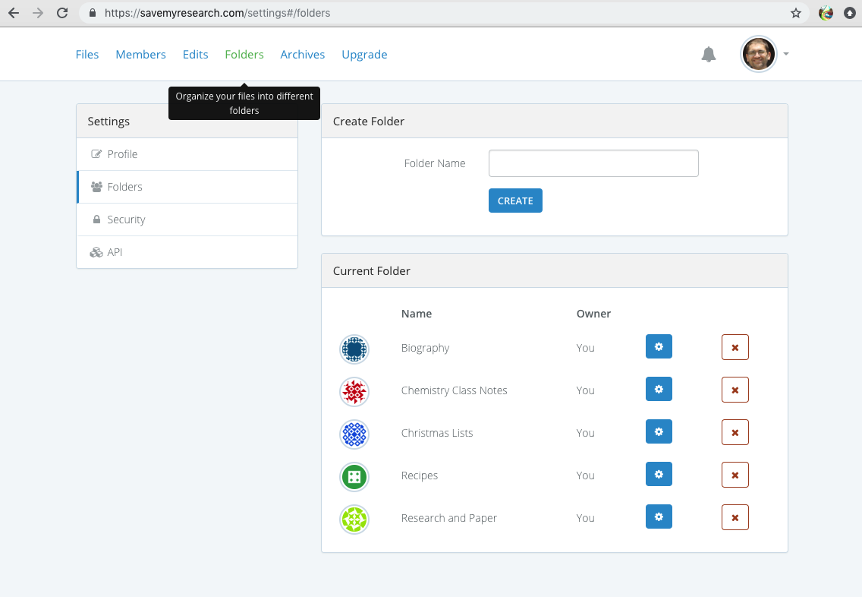Select API in Settings sidebar
This screenshot has width=862, height=597.
coord(187,252)
